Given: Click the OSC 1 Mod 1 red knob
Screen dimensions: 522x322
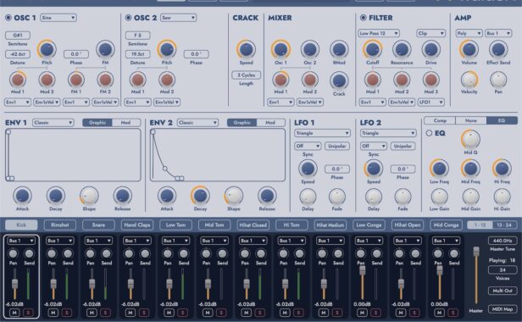Looking at the screenshot, I should tap(17, 80).
